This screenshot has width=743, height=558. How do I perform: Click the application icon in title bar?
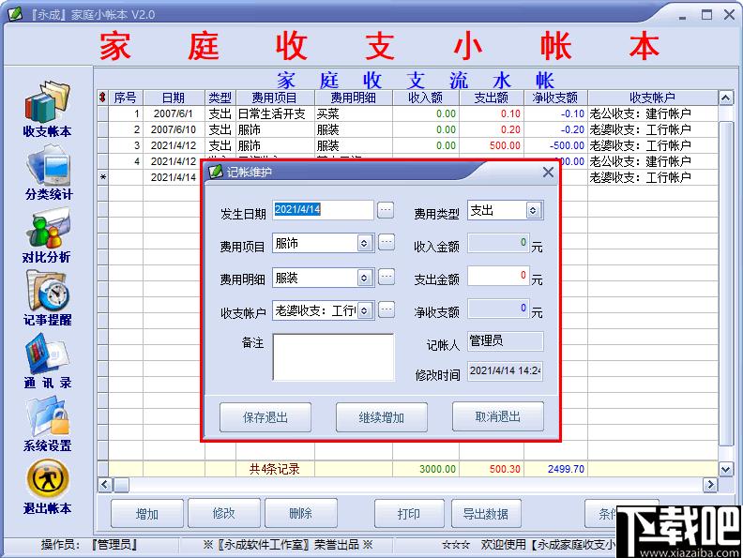16,14
